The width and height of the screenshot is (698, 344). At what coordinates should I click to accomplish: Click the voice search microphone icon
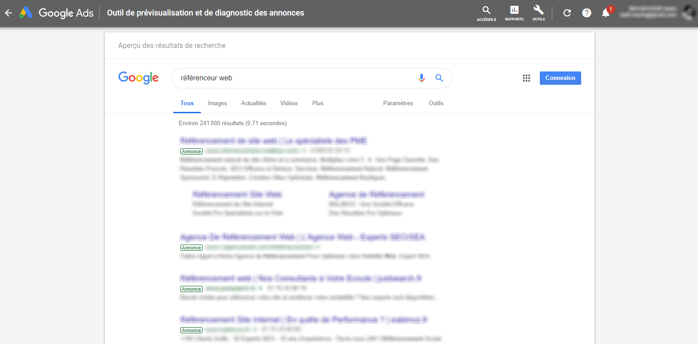coord(422,78)
